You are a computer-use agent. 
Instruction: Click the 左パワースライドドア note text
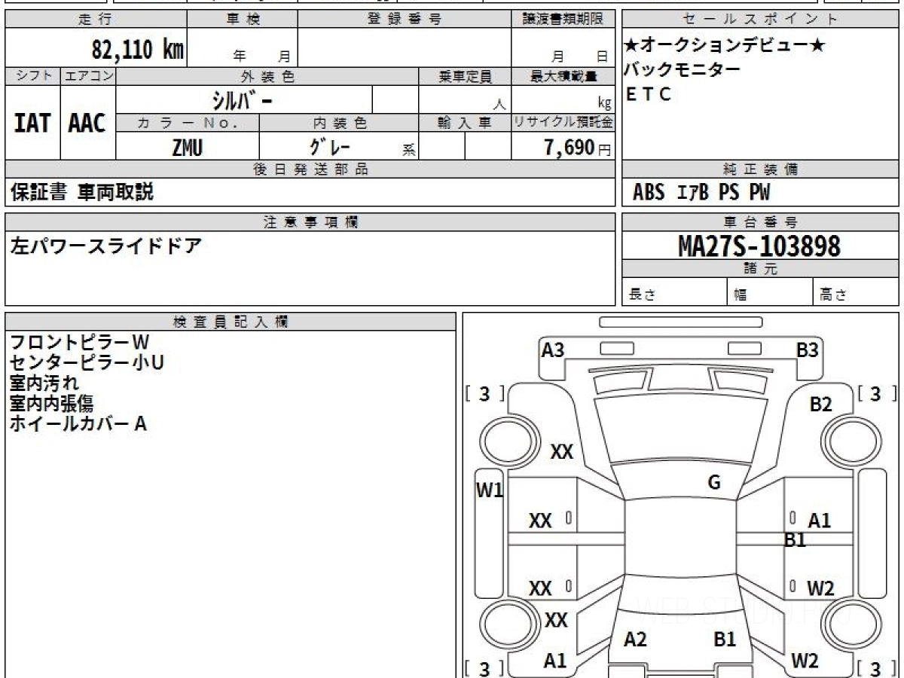click(x=106, y=246)
